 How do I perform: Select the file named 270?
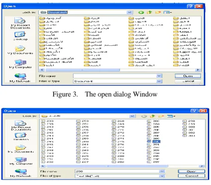pos(118,127)
